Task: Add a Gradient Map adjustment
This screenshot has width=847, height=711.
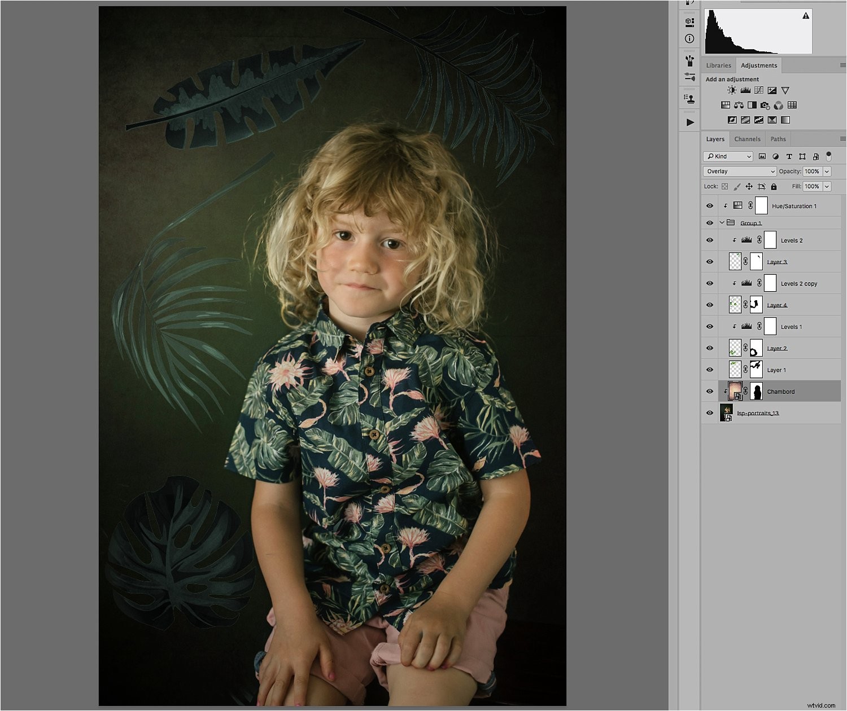Action: click(785, 120)
